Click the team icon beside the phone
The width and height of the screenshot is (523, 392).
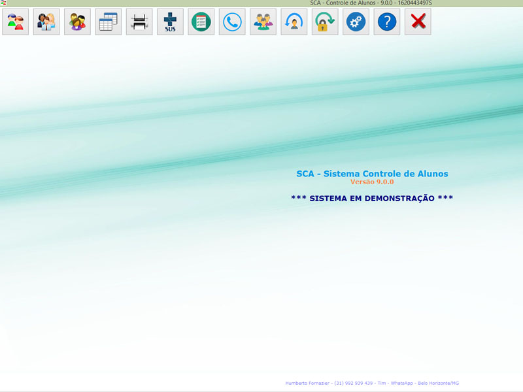click(263, 22)
